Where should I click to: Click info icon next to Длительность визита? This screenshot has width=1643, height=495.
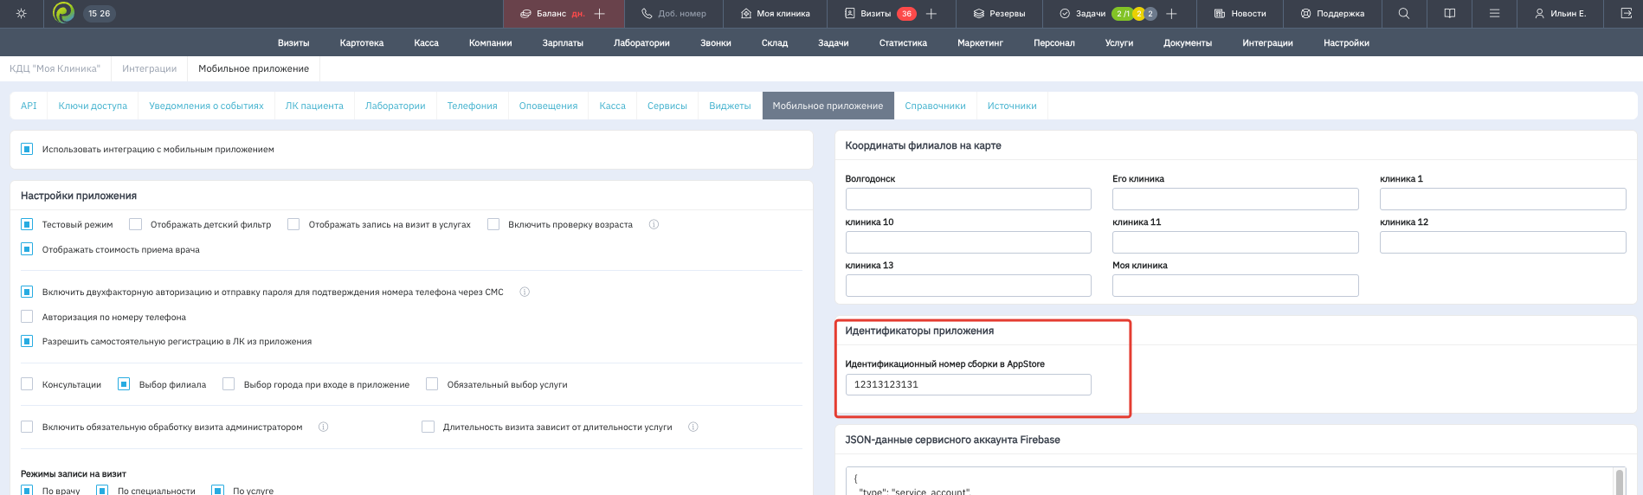click(x=693, y=427)
